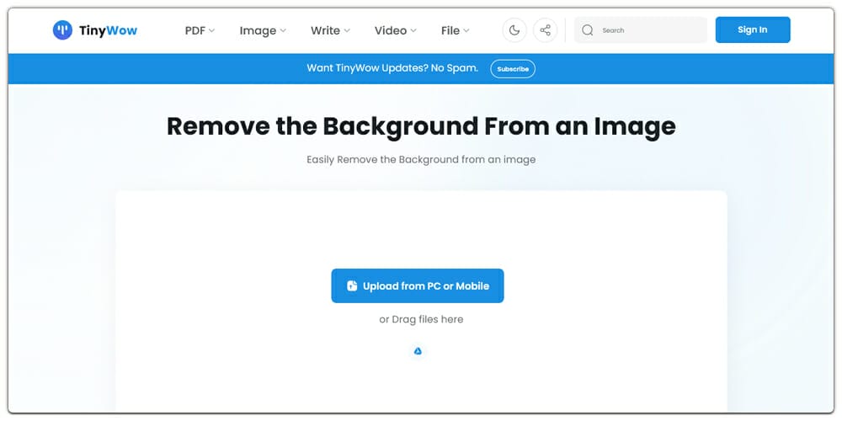
Task: Open the File tools dropdown
Action: (x=456, y=30)
